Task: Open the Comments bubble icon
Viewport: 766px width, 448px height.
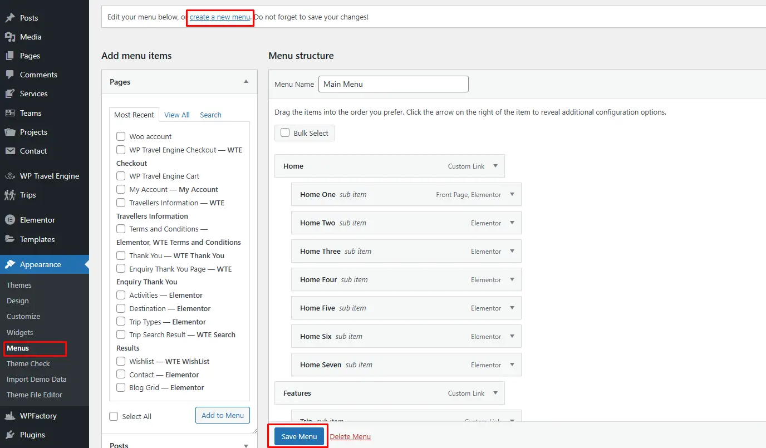Action: (10, 75)
